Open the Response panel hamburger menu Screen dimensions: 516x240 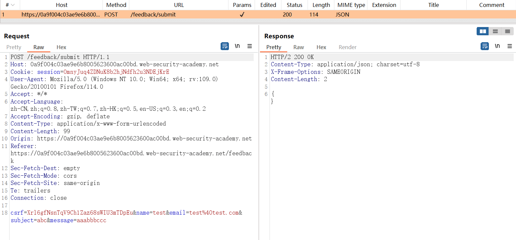510,46
